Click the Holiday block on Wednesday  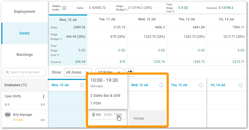coord(147,118)
